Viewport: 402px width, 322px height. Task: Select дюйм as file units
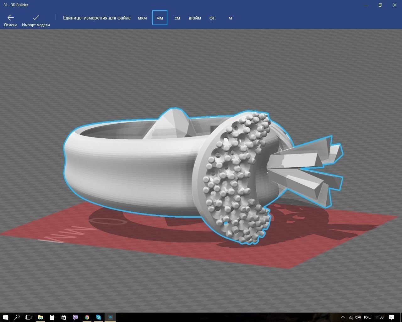click(195, 18)
